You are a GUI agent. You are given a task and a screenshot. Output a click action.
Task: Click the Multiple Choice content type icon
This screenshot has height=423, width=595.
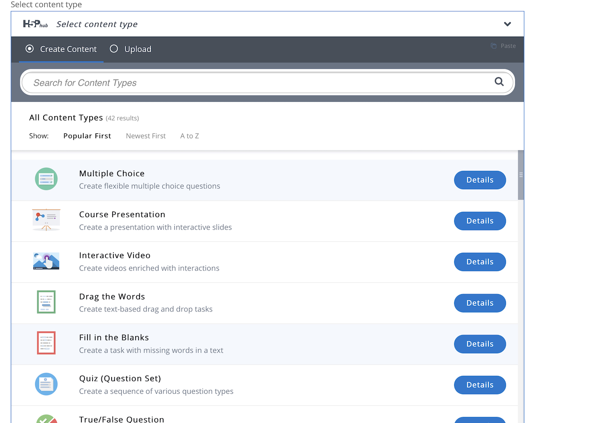pos(46,179)
